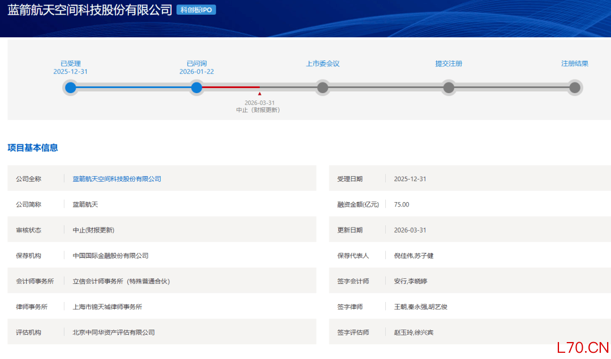Select the 上市委会议 gray timeline node
Viewport: 611px width, 359px height.
(322, 87)
